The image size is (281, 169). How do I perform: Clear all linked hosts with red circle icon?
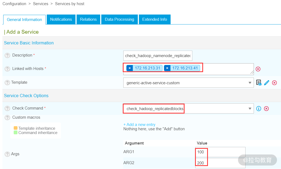click(x=258, y=69)
